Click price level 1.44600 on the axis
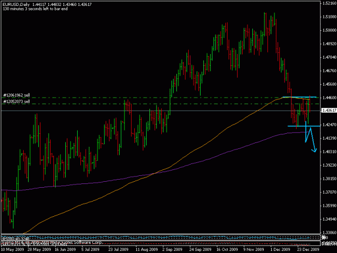 (329, 98)
